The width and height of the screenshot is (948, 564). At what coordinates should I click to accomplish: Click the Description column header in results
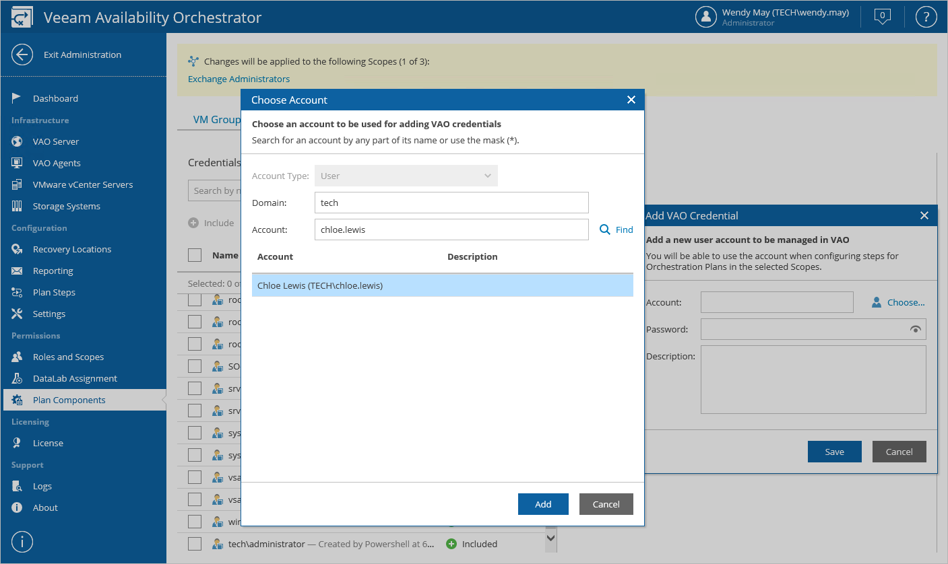[472, 256]
